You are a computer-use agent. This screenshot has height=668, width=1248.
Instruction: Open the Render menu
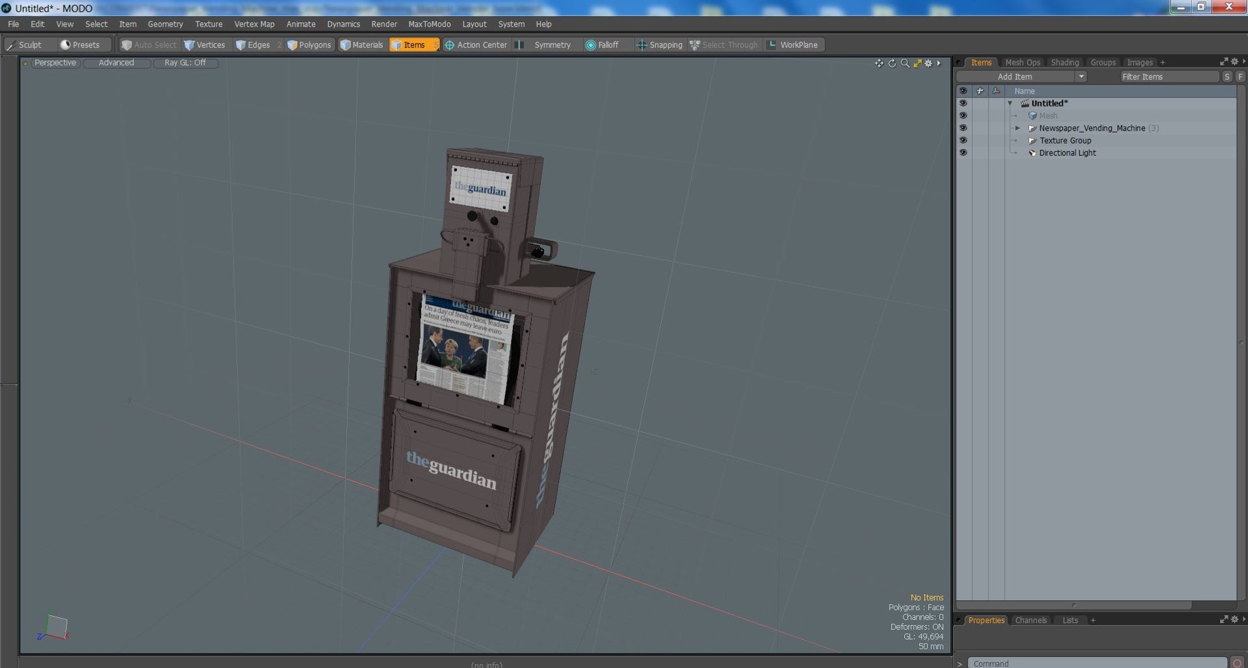pyautogui.click(x=383, y=24)
